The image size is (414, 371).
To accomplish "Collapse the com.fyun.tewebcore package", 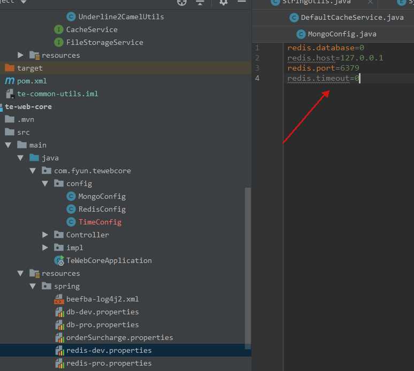I will 33,171.
